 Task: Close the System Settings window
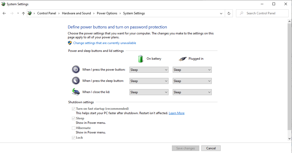click(286, 4)
